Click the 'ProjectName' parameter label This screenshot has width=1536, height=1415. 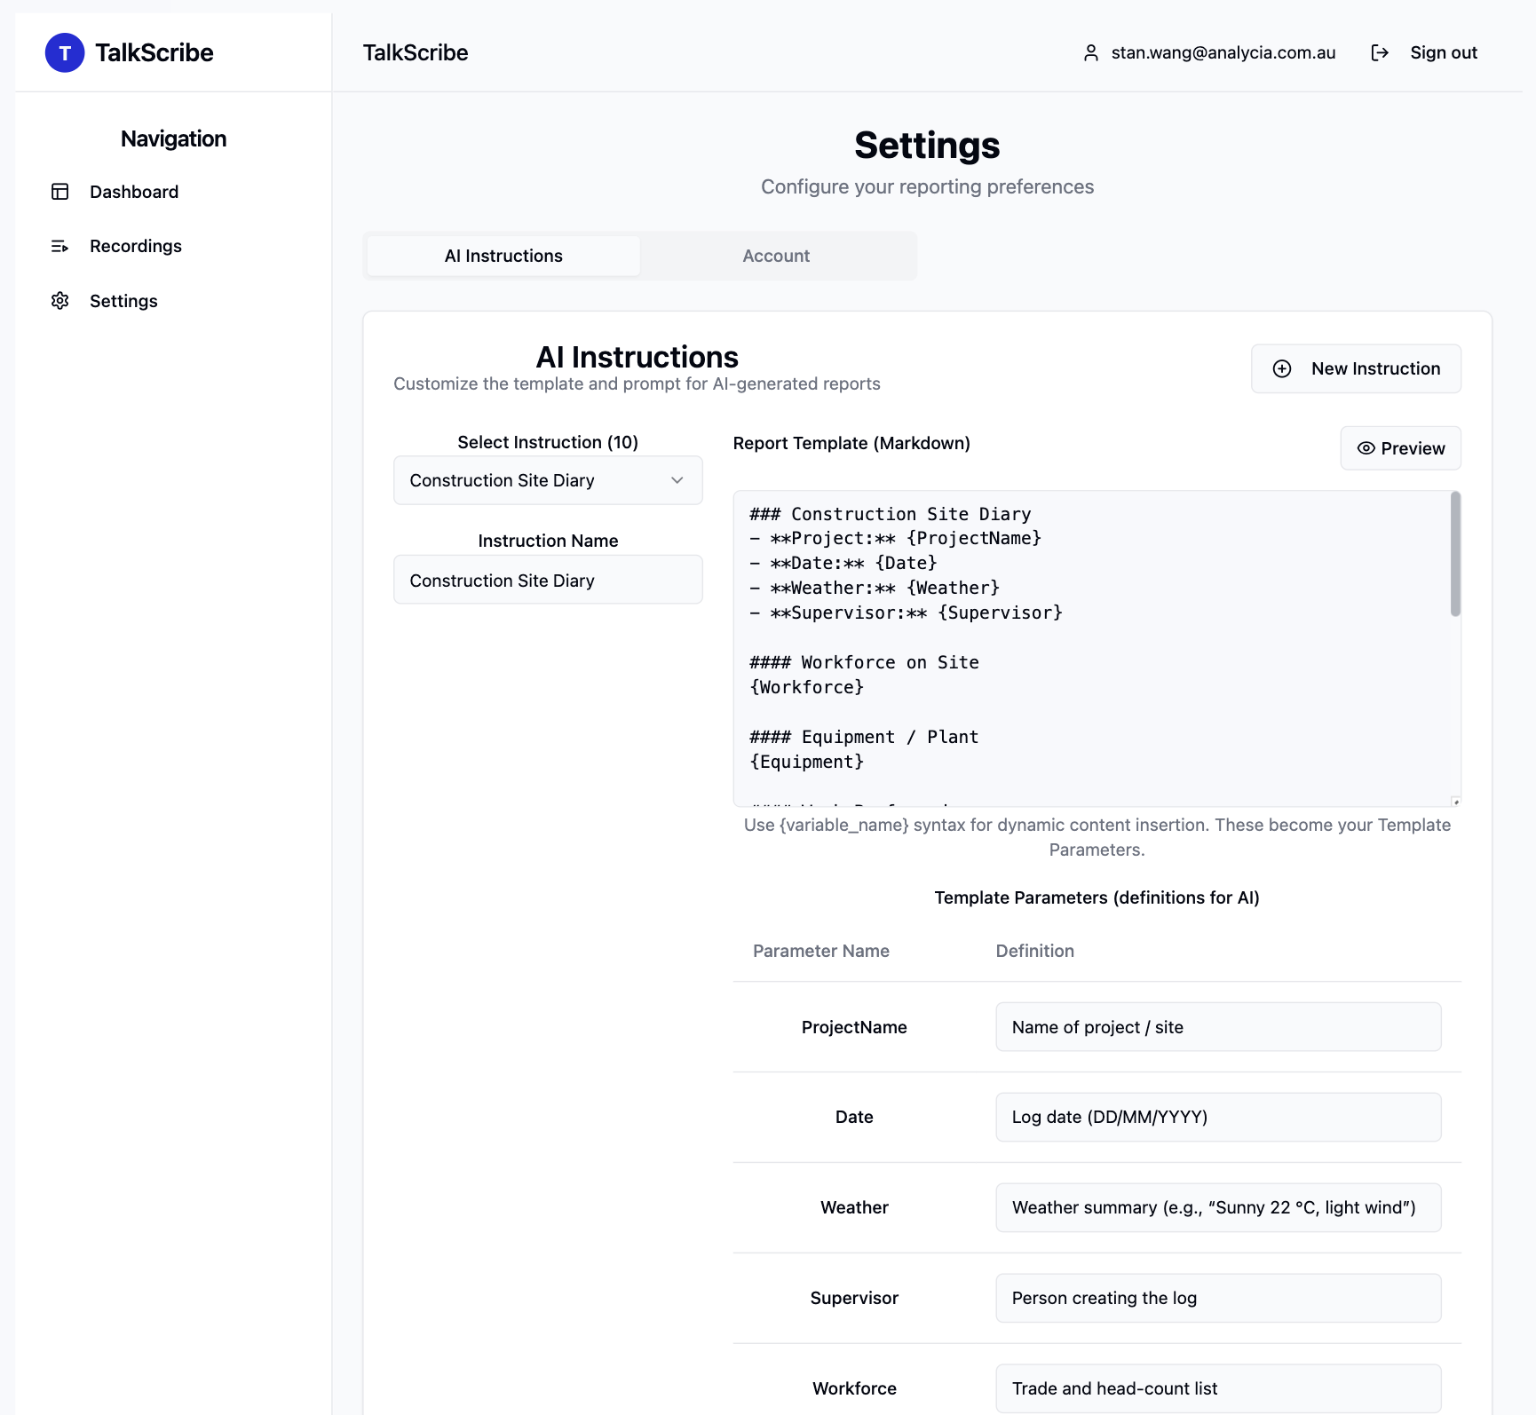(854, 1027)
